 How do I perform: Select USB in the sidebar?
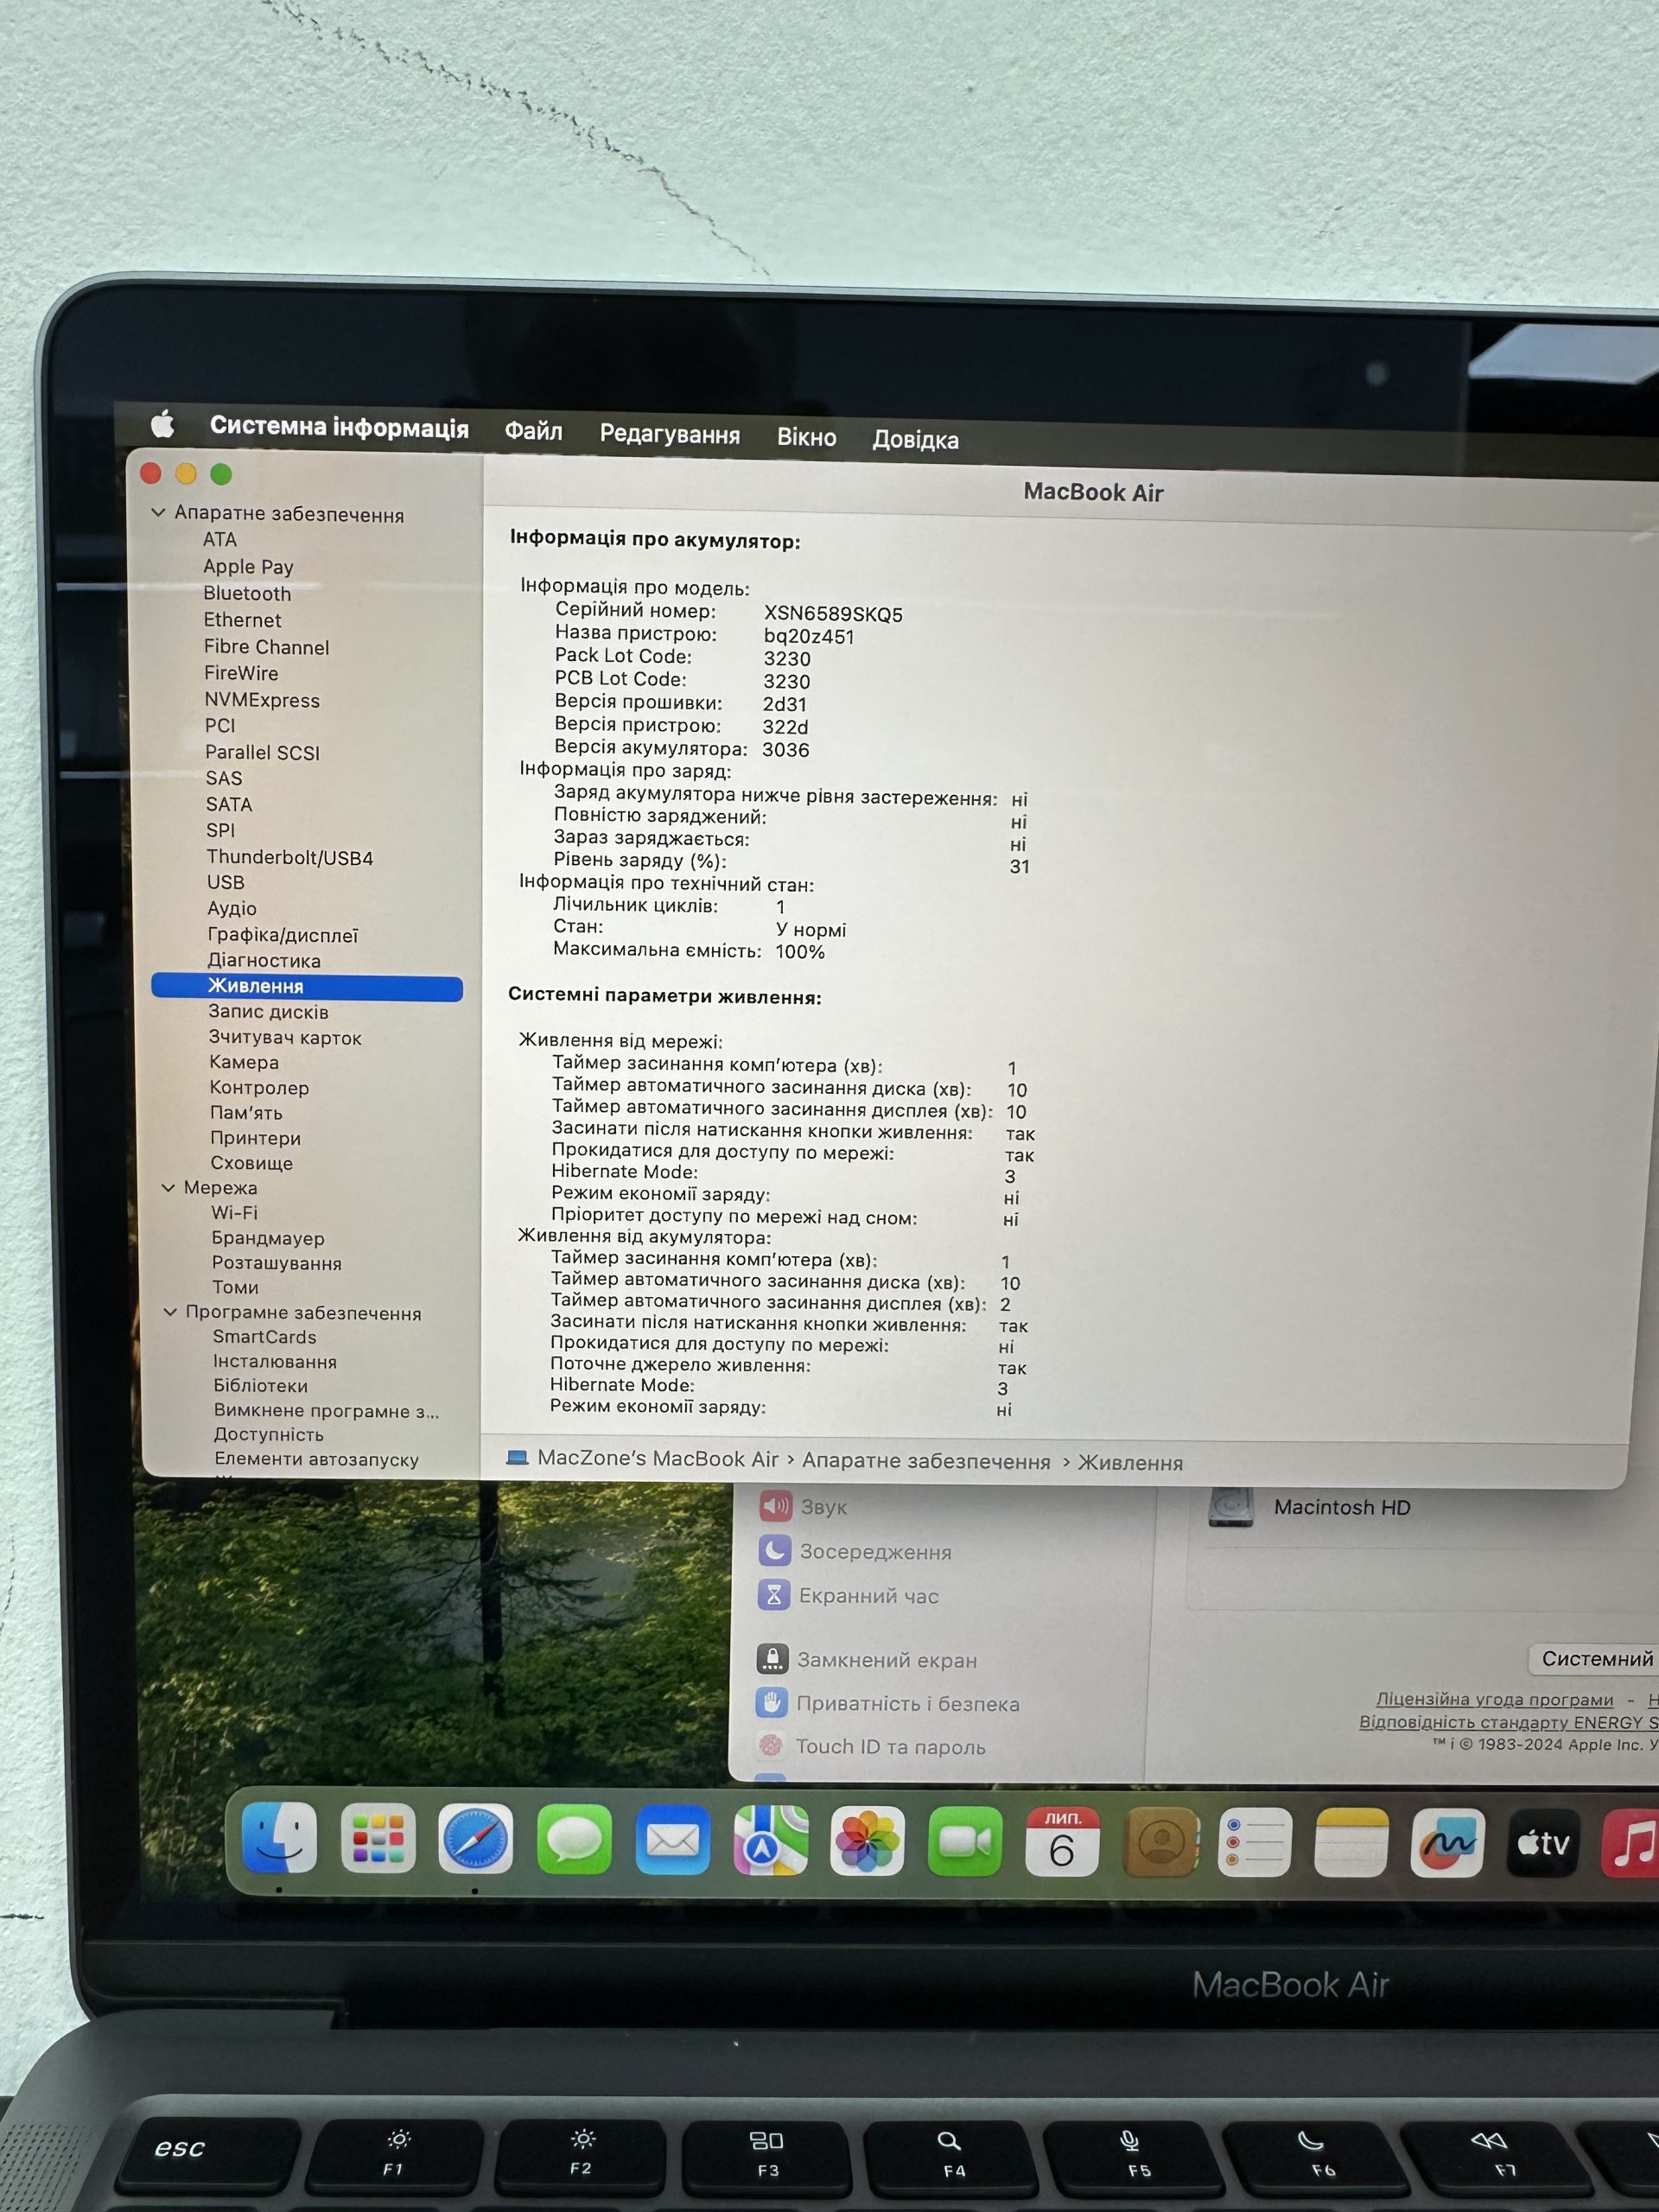(x=225, y=882)
